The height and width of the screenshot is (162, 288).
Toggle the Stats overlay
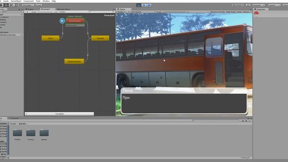[x=239, y=12]
